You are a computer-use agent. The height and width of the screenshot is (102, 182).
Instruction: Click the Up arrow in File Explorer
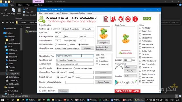pos(13,23)
